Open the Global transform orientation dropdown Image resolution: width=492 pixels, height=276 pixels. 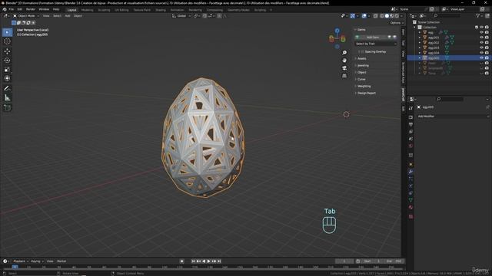[181, 16]
